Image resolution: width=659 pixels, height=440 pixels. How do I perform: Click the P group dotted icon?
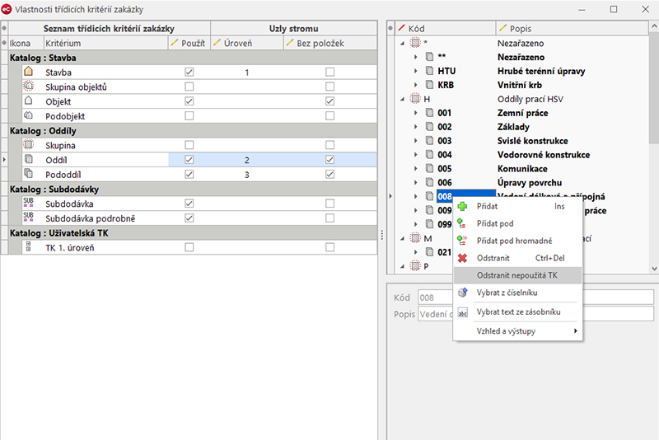415,266
